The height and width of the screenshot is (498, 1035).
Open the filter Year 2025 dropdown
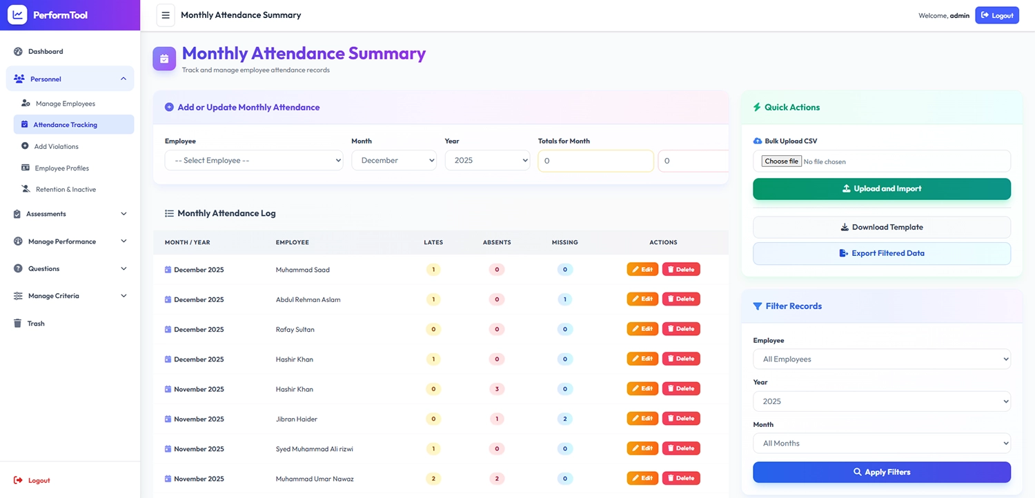tap(882, 401)
